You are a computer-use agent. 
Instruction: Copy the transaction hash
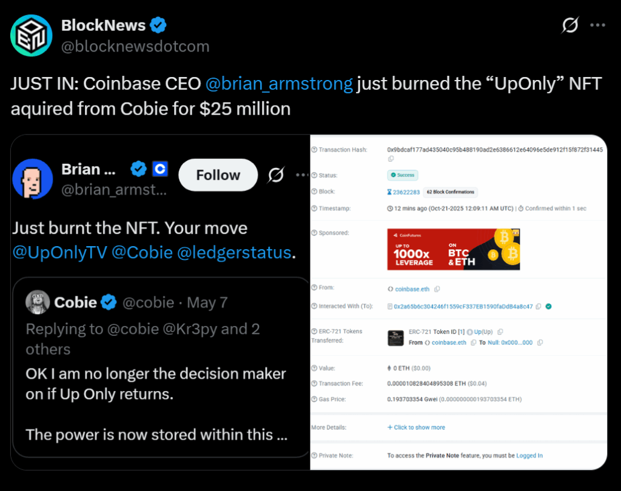391,158
